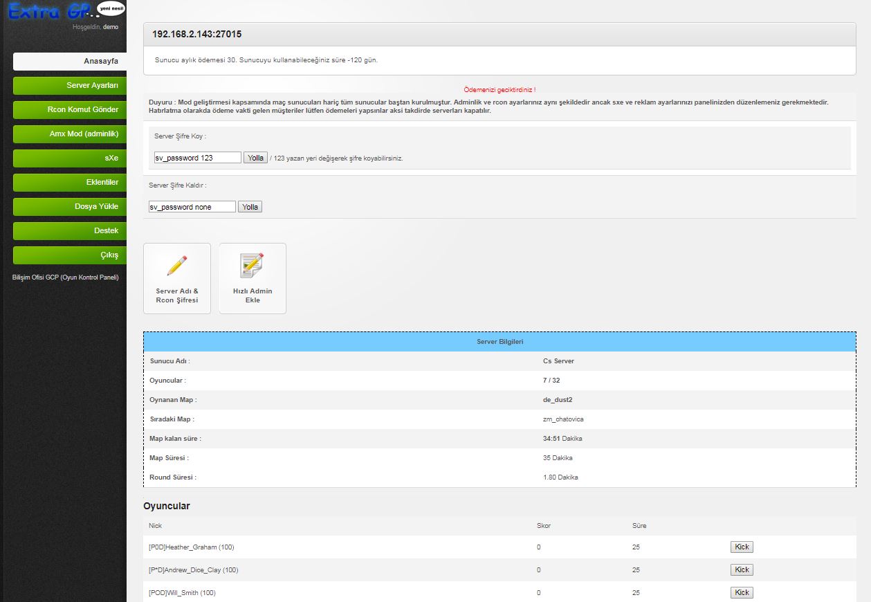Open Server Ayarları menu item
The width and height of the screenshot is (871, 602).
70,85
